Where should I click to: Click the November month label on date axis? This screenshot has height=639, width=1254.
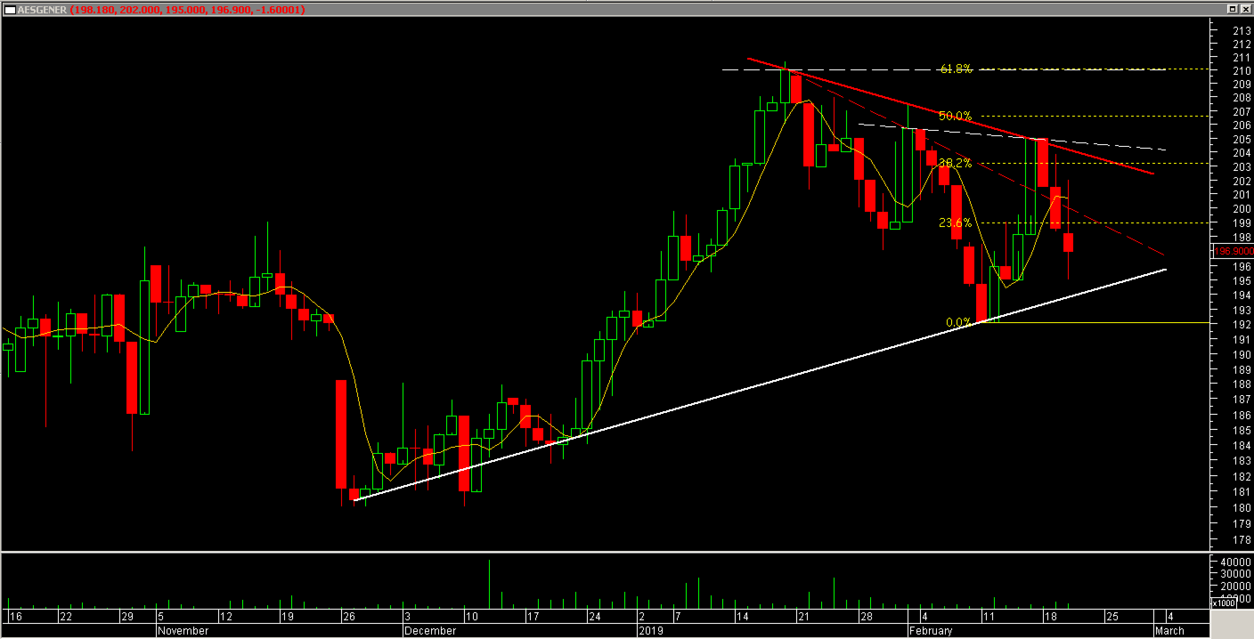tap(183, 631)
